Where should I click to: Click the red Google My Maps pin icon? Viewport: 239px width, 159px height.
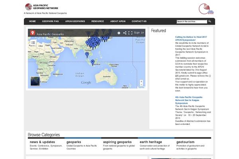33,33
